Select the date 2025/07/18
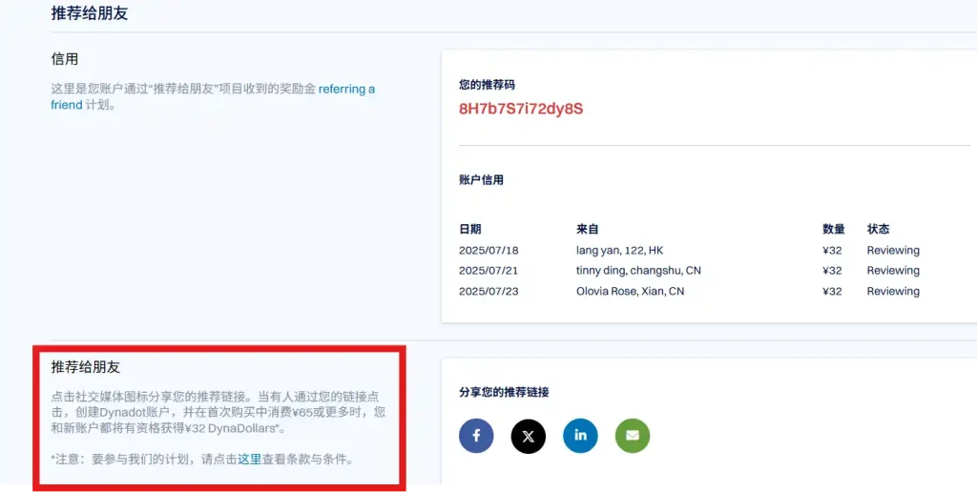The image size is (977, 492). point(488,251)
